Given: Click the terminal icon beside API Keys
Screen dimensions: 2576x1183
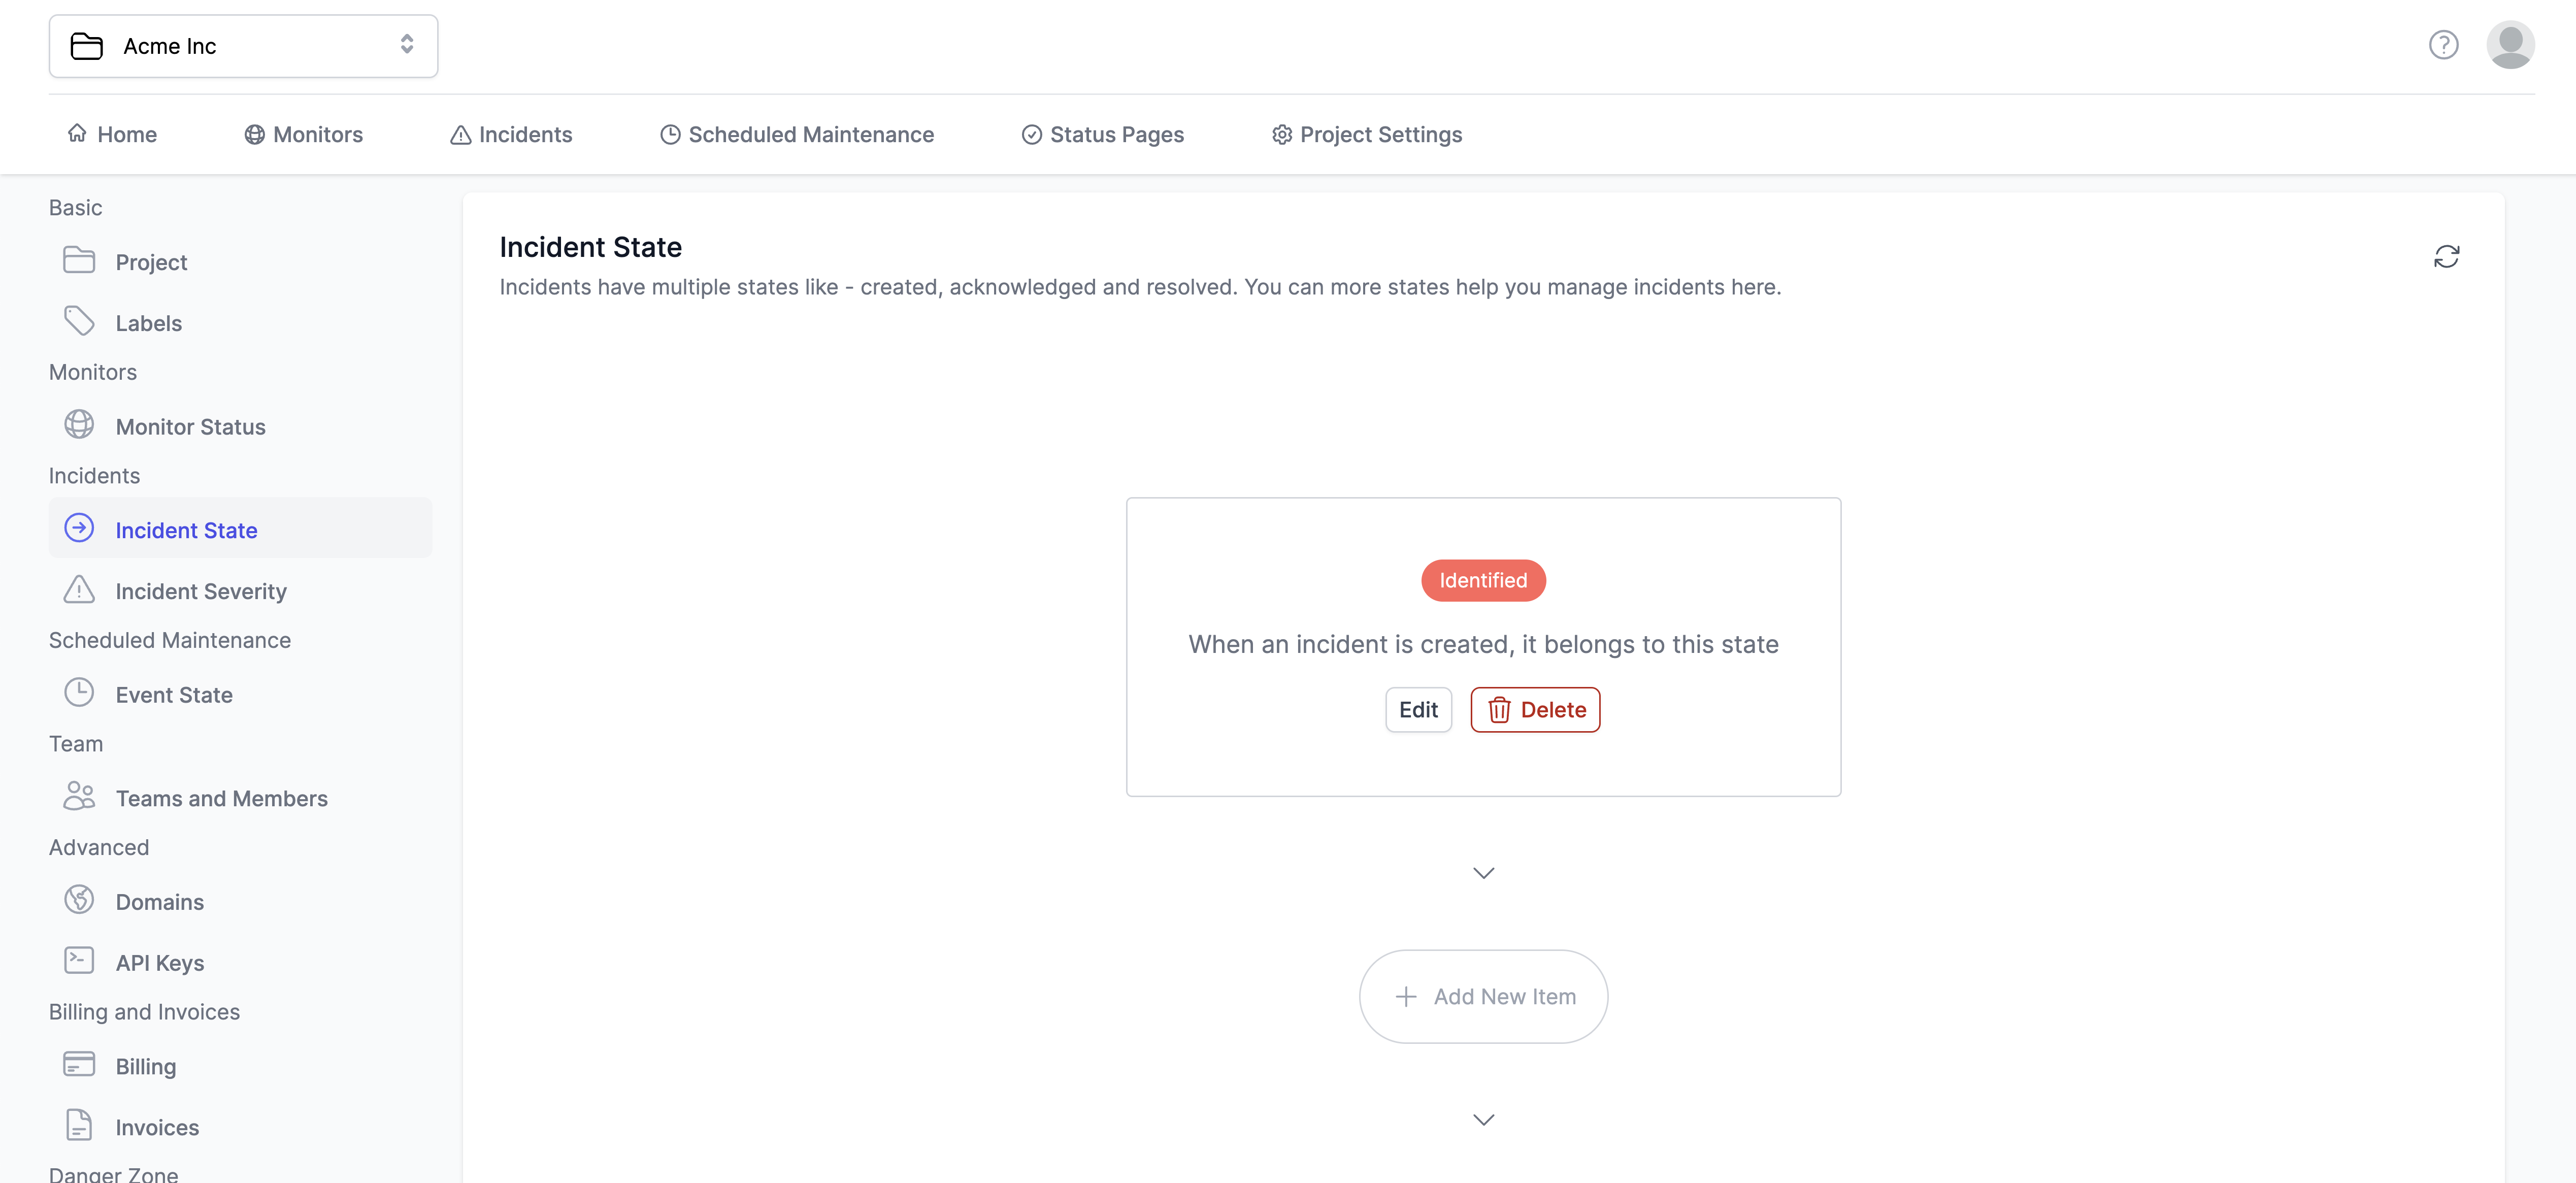Looking at the screenshot, I should pyautogui.click(x=79, y=961).
